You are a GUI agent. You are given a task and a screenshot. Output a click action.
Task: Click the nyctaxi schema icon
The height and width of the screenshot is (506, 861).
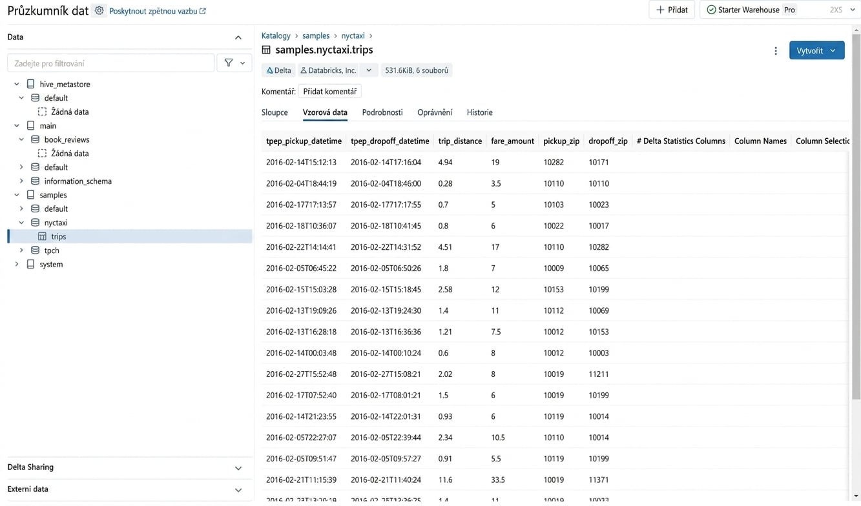coord(36,223)
